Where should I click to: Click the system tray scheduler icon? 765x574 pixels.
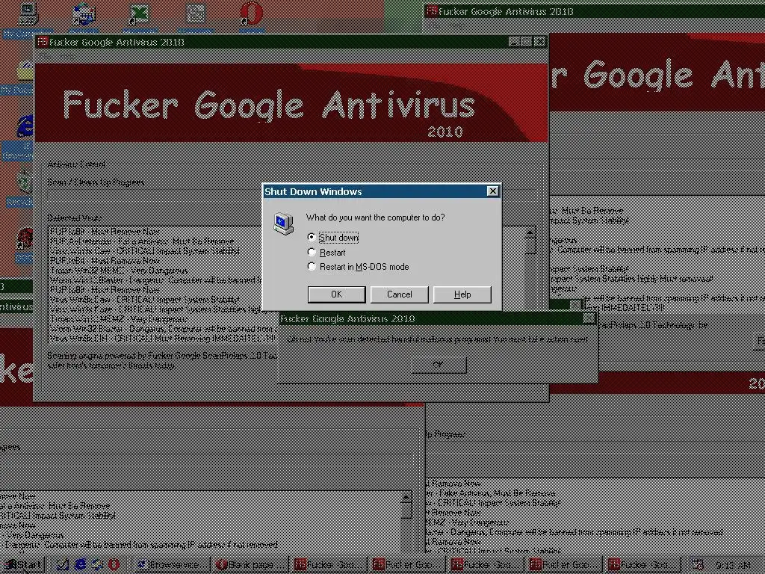(x=698, y=565)
